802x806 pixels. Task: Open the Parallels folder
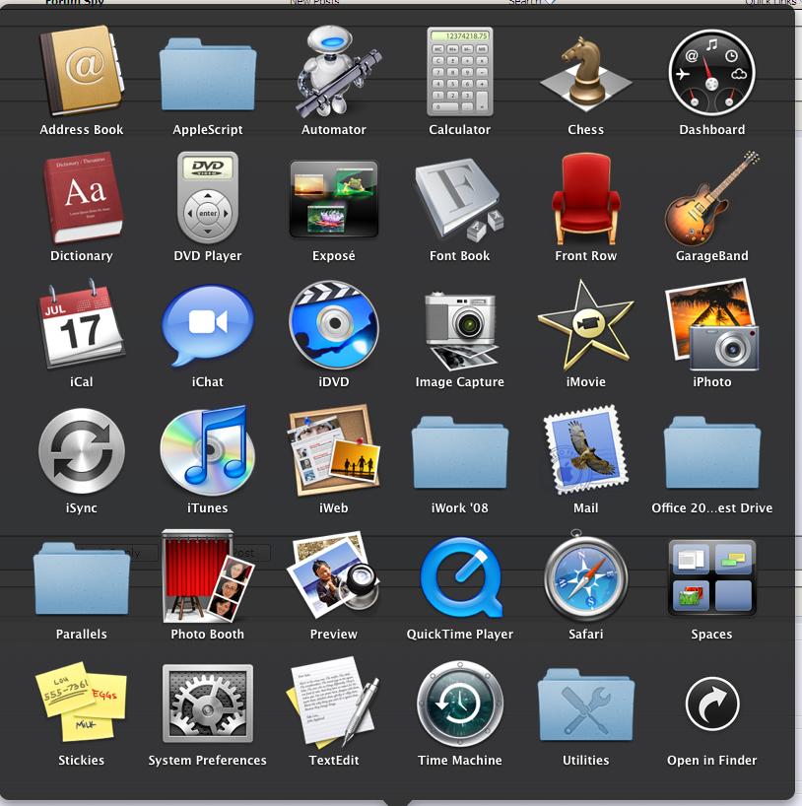(x=82, y=578)
